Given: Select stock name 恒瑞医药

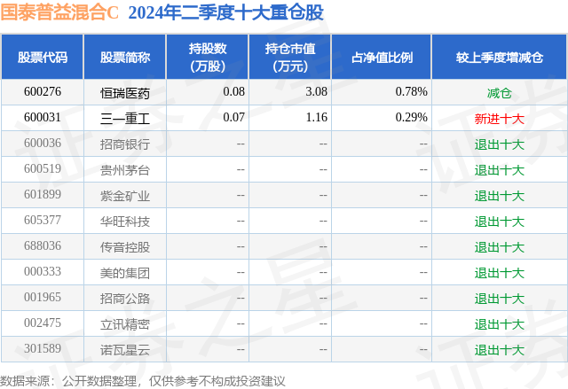Looking at the screenshot, I should click(125, 93).
